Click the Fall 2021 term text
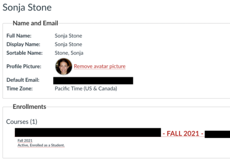230x166 pixels. (25, 141)
